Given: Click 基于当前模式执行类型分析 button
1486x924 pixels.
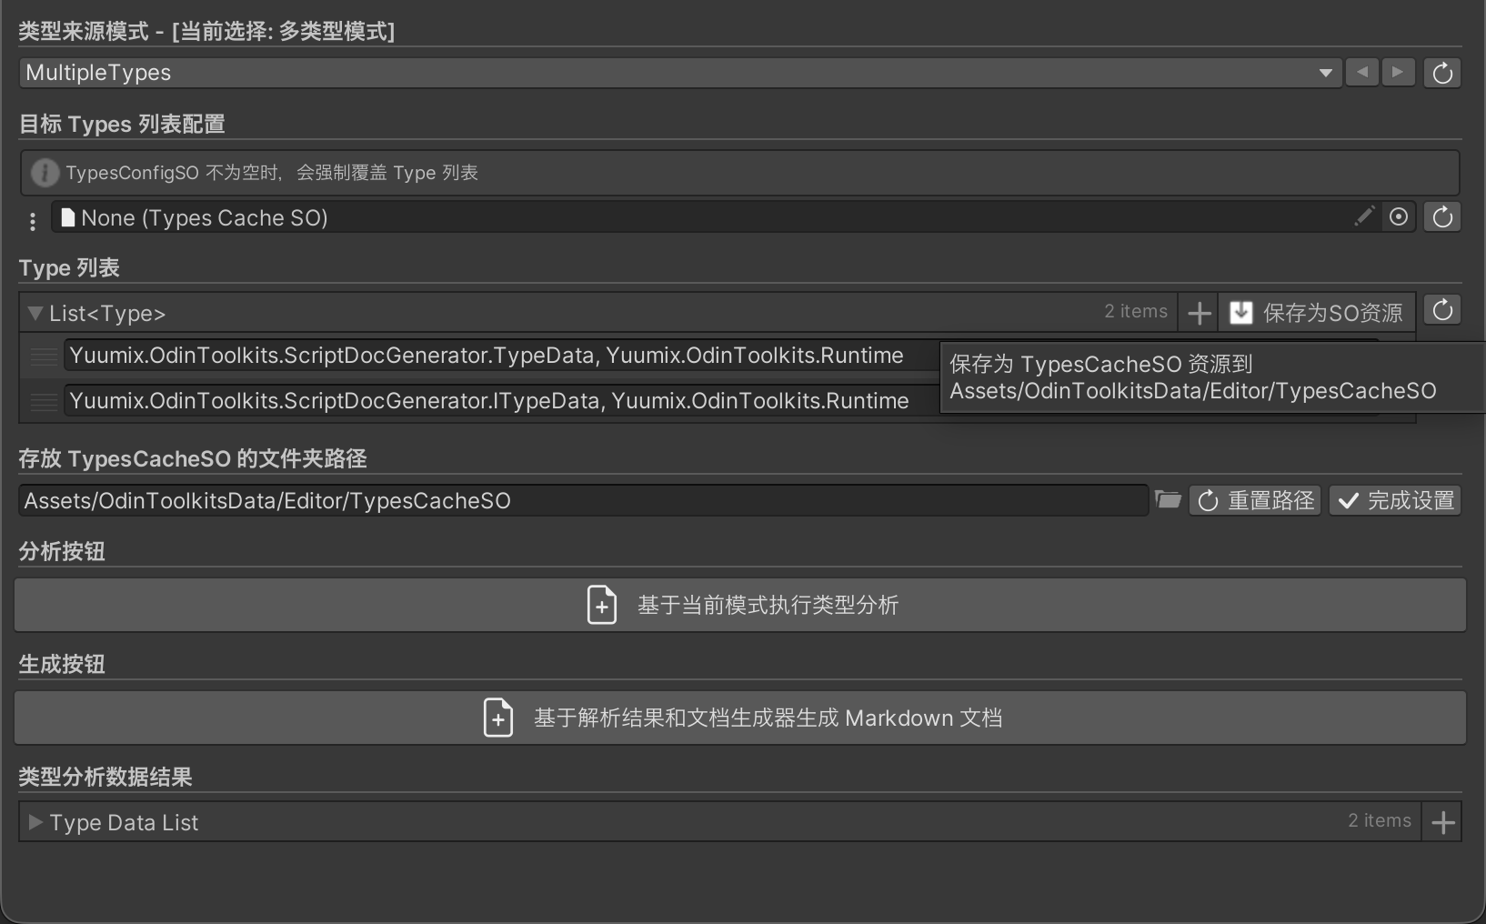Looking at the screenshot, I should (740, 605).
